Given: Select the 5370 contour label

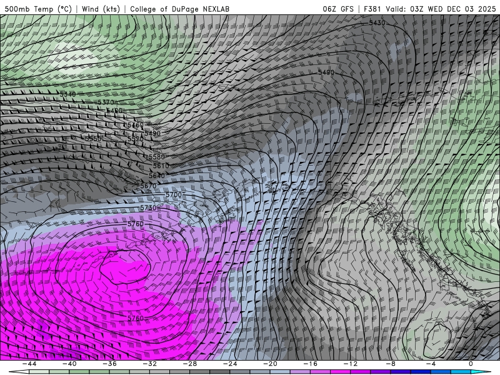Looking at the screenshot, I should pyautogui.click(x=106, y=102).
